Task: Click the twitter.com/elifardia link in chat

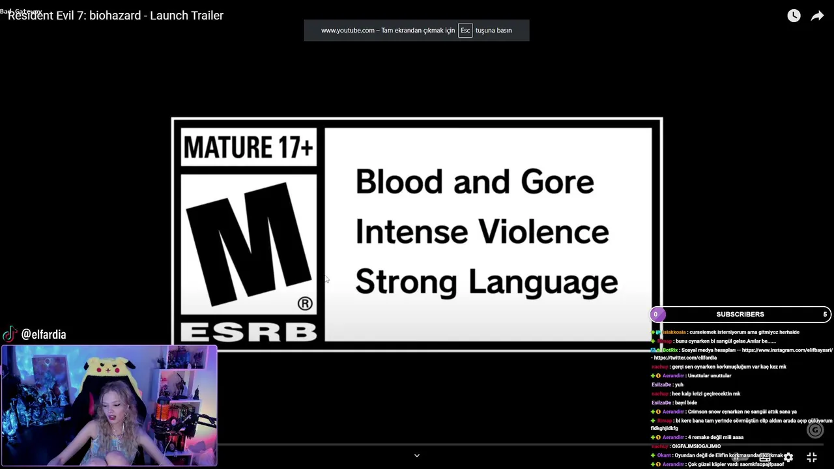Action: pyautogui.click(x=685, y=358)
